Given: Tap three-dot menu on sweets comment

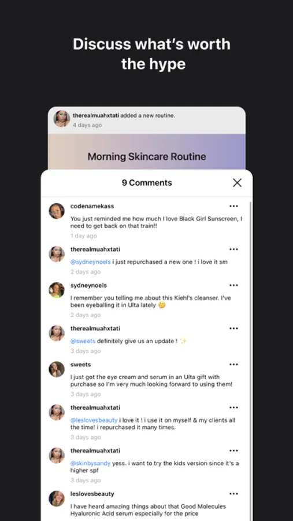Looking at the screenshot, I should [x=233, y=365].
